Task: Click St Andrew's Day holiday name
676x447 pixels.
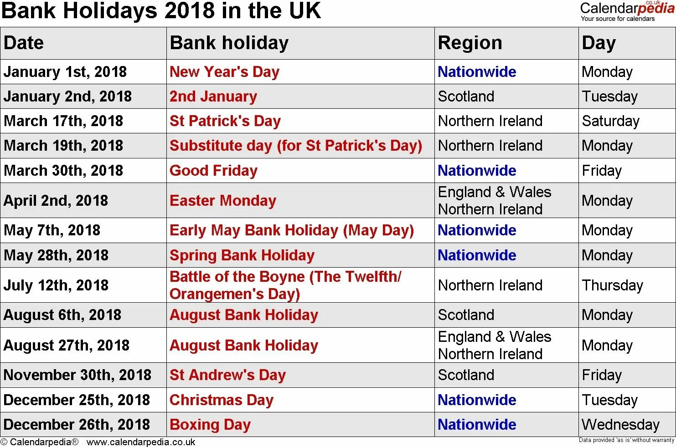Action: click(x=227, y=375)
